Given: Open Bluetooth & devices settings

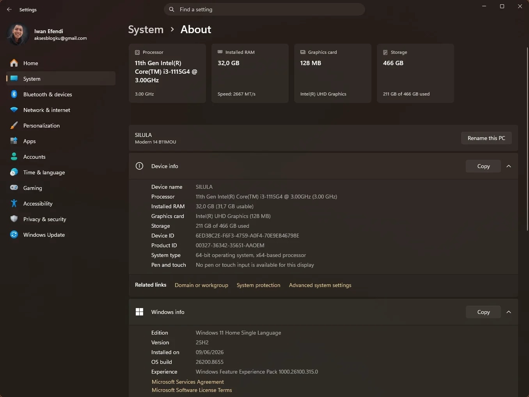Looking at the screenshot, I should click(61, 94).
